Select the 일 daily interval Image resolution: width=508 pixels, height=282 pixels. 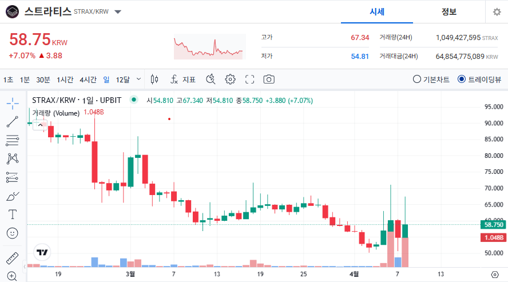tap(106, 80)
